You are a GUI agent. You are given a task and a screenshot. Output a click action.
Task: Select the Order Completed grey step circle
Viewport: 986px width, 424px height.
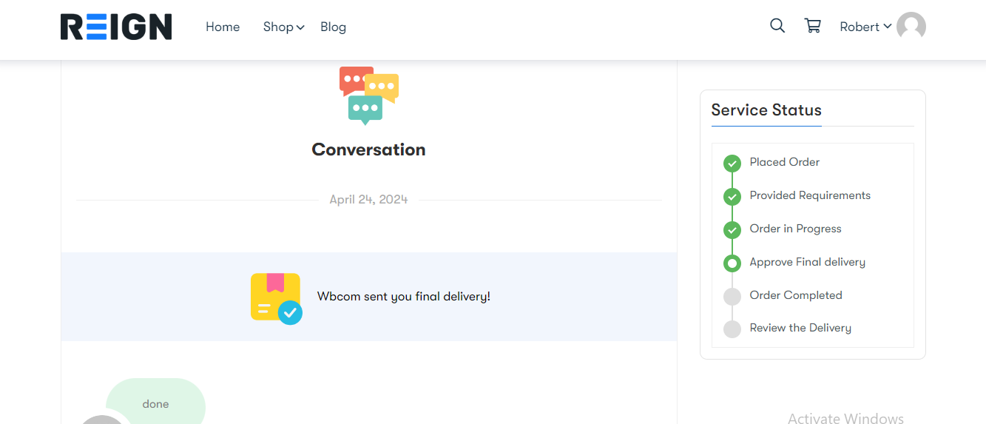(x=732, y=296)
